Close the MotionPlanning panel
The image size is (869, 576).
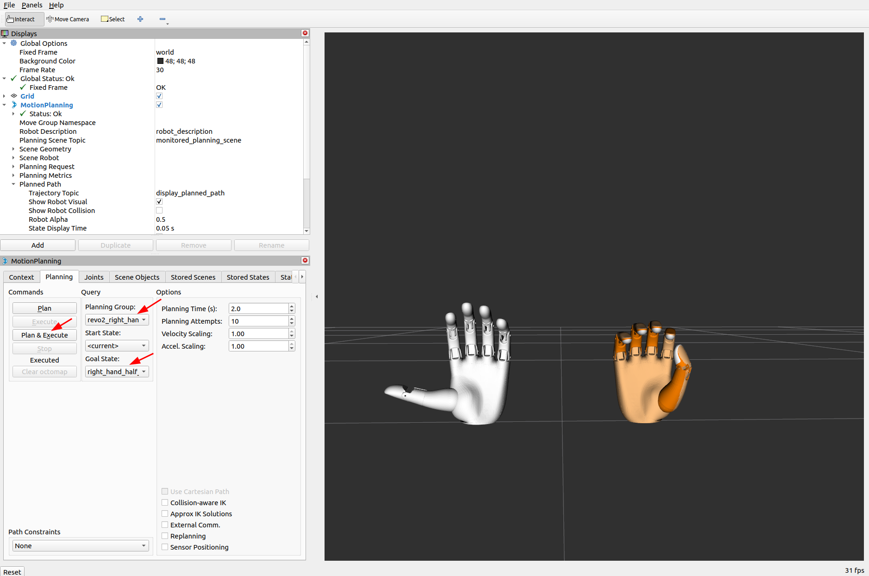point(305,260)
